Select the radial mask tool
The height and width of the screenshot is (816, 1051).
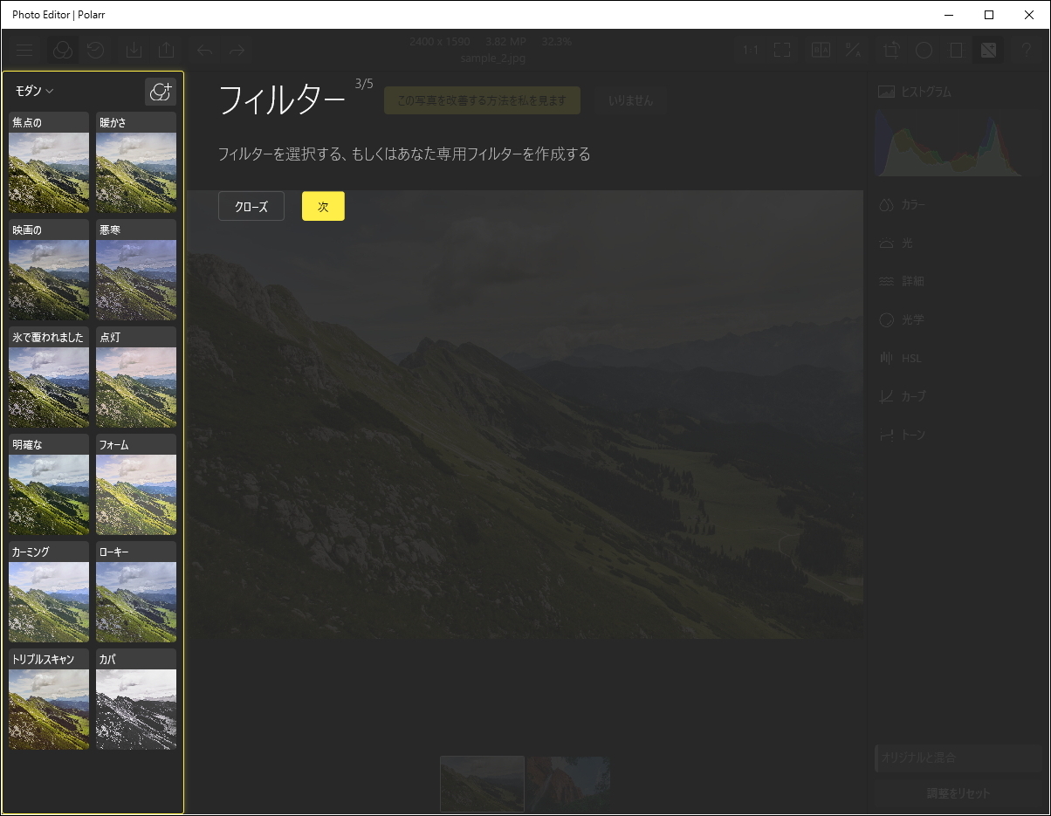click(x=924, y=50)
